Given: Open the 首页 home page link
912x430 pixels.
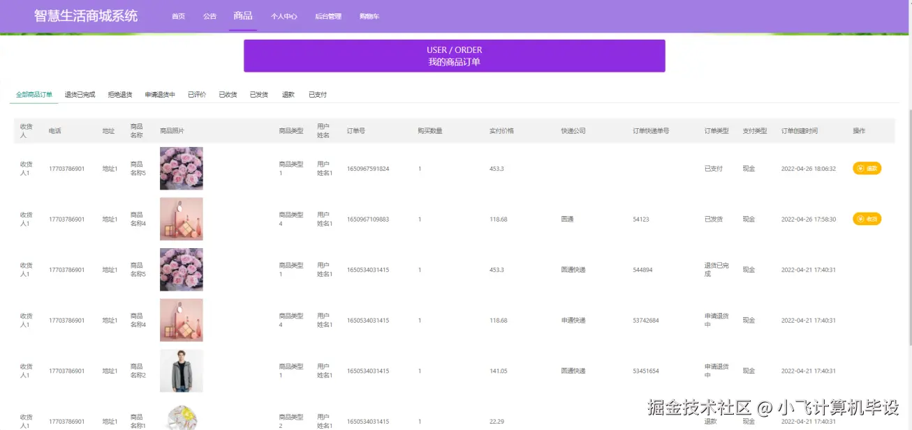Looking at the screenshot, I should coord(178,16).
